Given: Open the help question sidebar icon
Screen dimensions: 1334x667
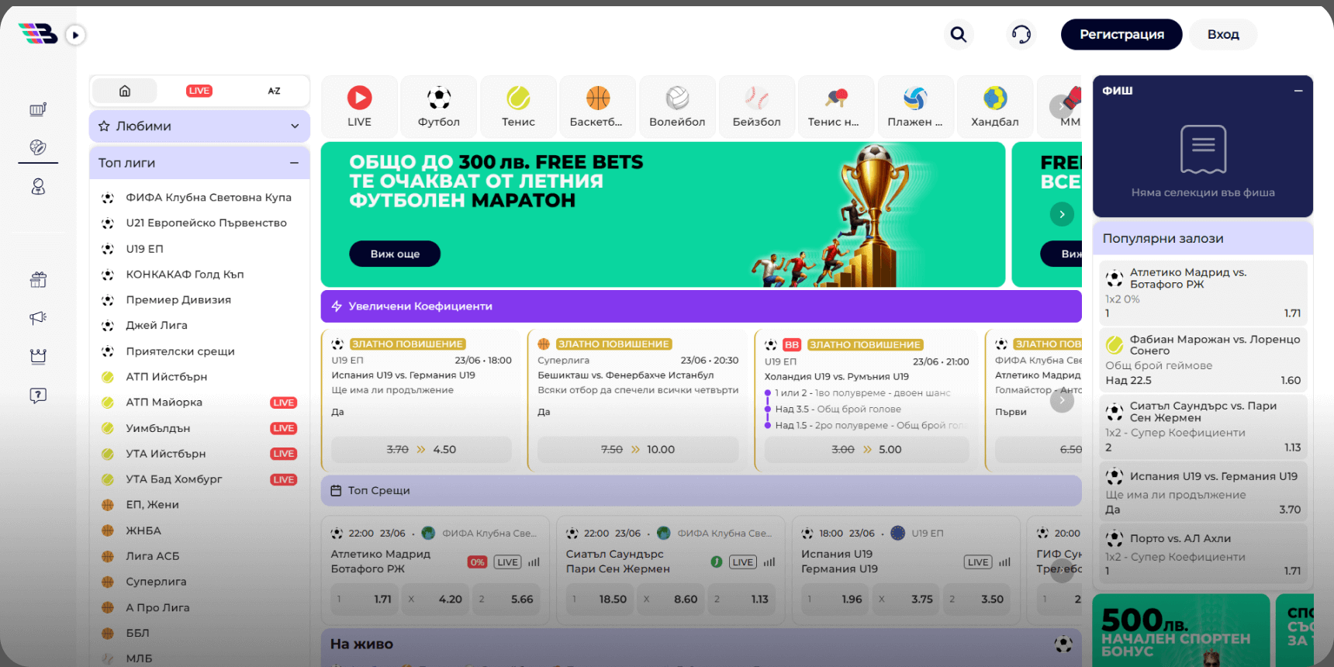Looking at the screenshot, I should (x=38, y=396).
